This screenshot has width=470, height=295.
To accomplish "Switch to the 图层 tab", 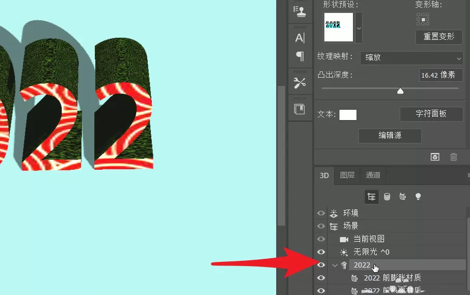I will click(x=347, y=175).
